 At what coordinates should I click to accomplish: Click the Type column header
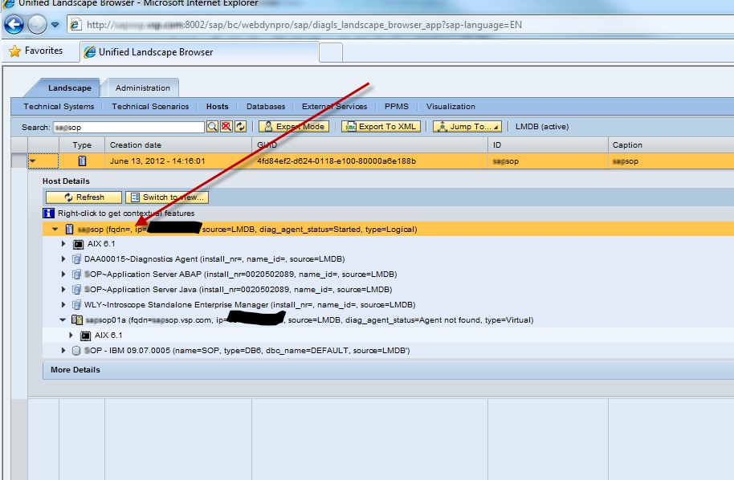pos(82,145)
